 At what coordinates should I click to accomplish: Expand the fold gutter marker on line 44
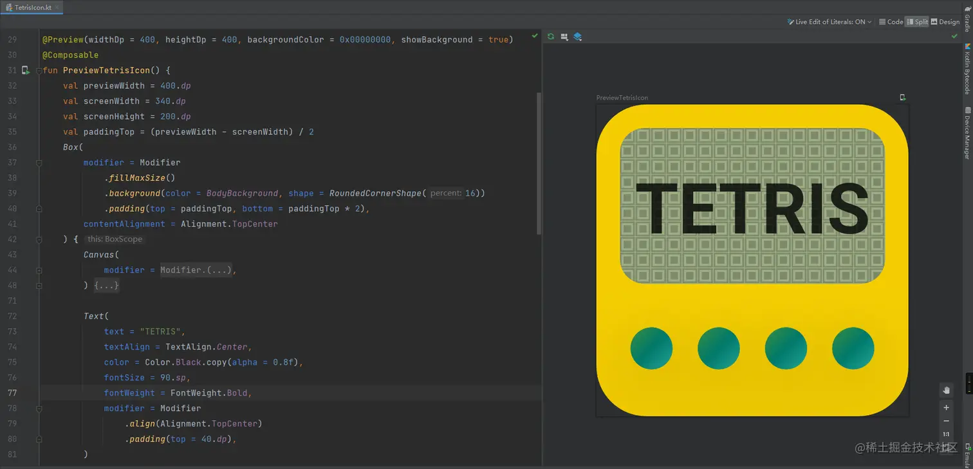39,270
